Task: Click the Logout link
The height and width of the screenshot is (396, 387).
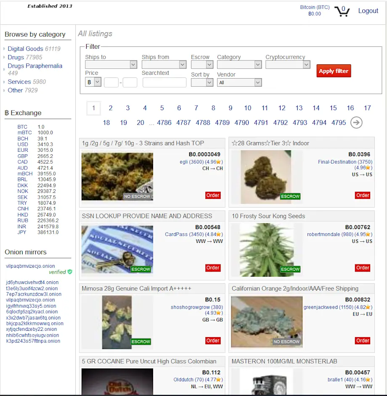Action: (x=368, y=11)
